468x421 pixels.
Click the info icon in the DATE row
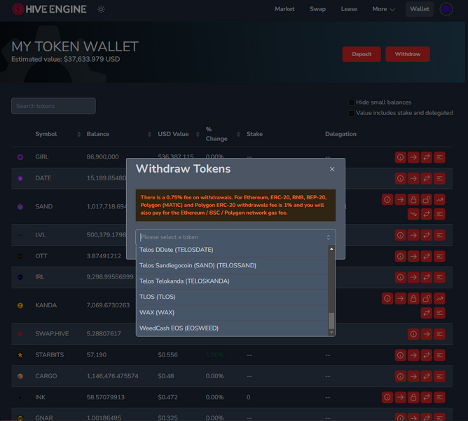[x=400, y=178]
